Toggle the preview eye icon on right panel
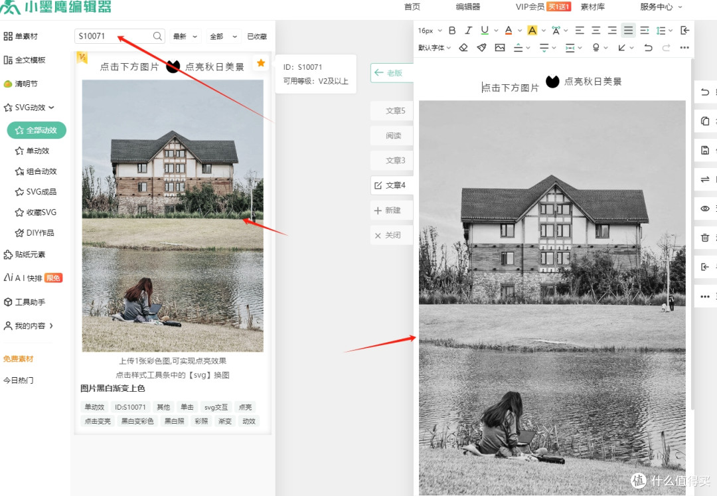 [705, 208]
